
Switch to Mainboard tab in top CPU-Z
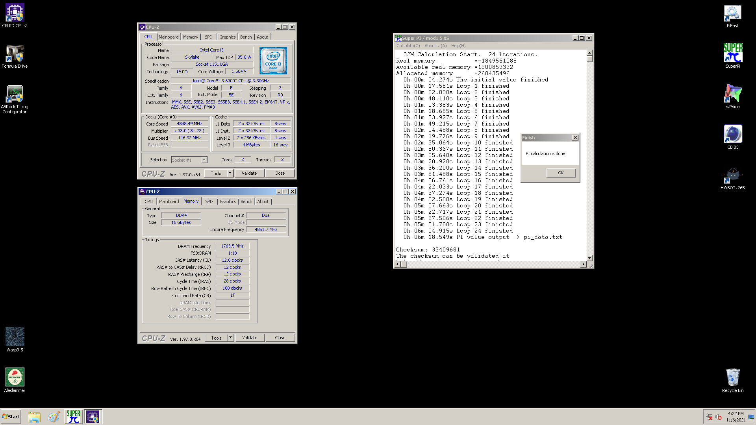[169, 37]
